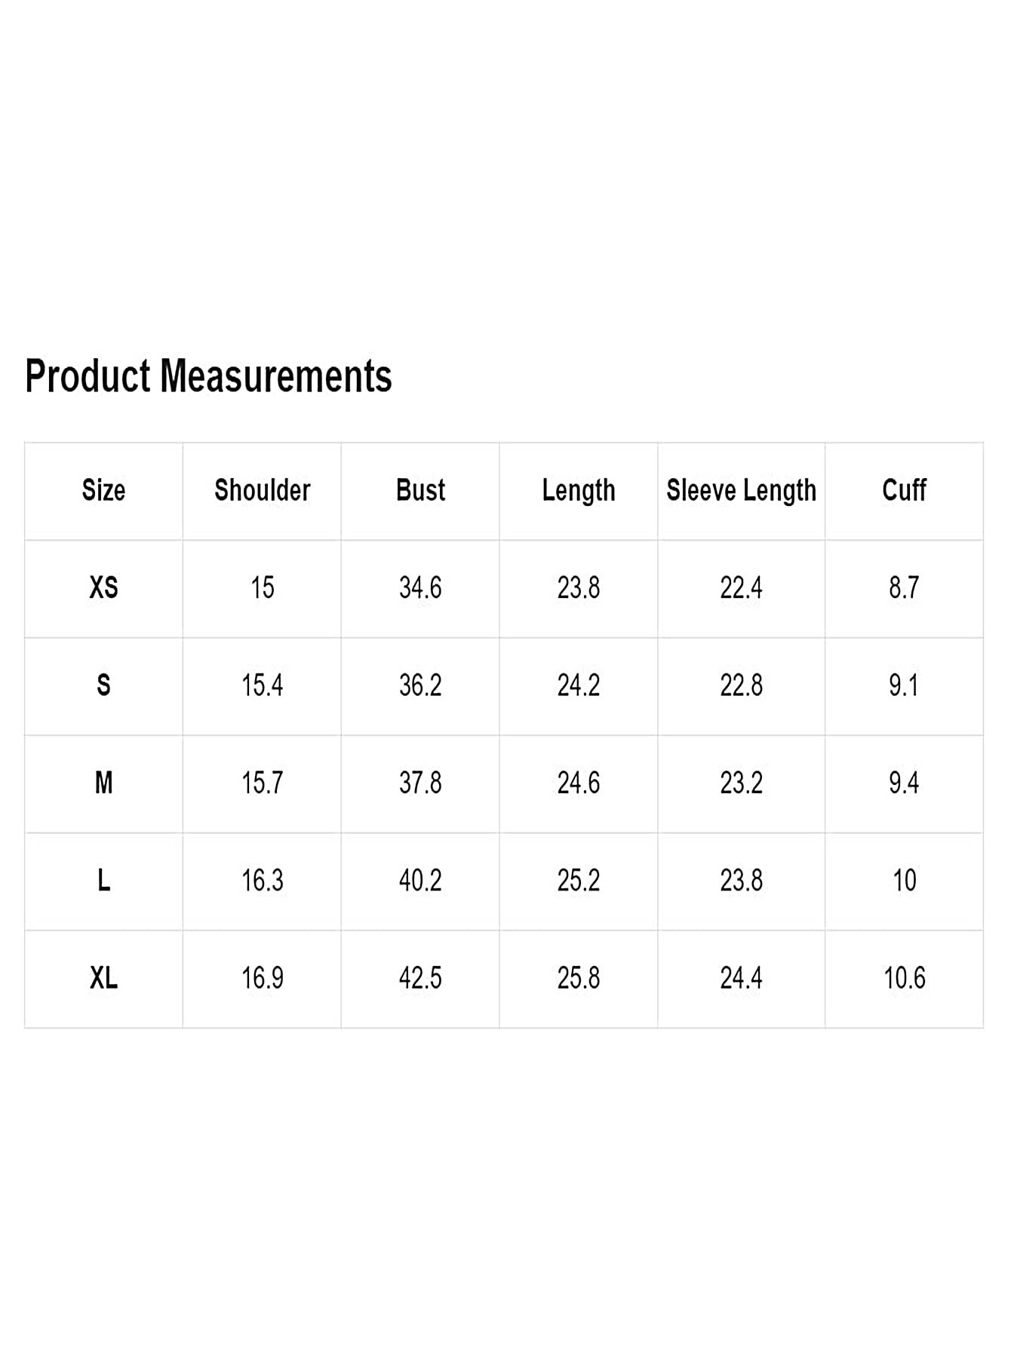Click the XS size row label
Image resolution: width=1011 pixels, height=1346 pixels.
[x=103, y=588]
